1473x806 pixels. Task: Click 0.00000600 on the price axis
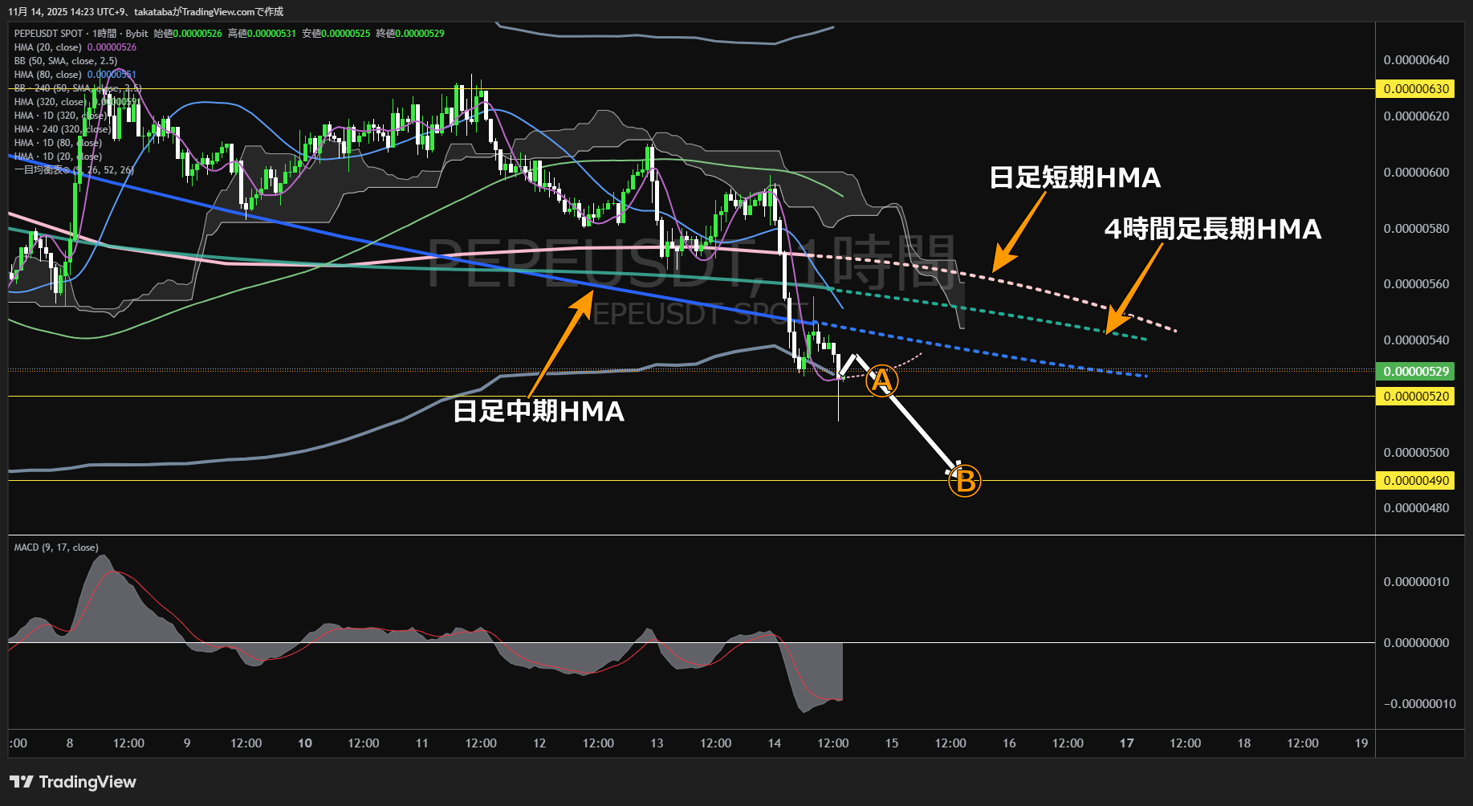click(x=1416, y=173)
